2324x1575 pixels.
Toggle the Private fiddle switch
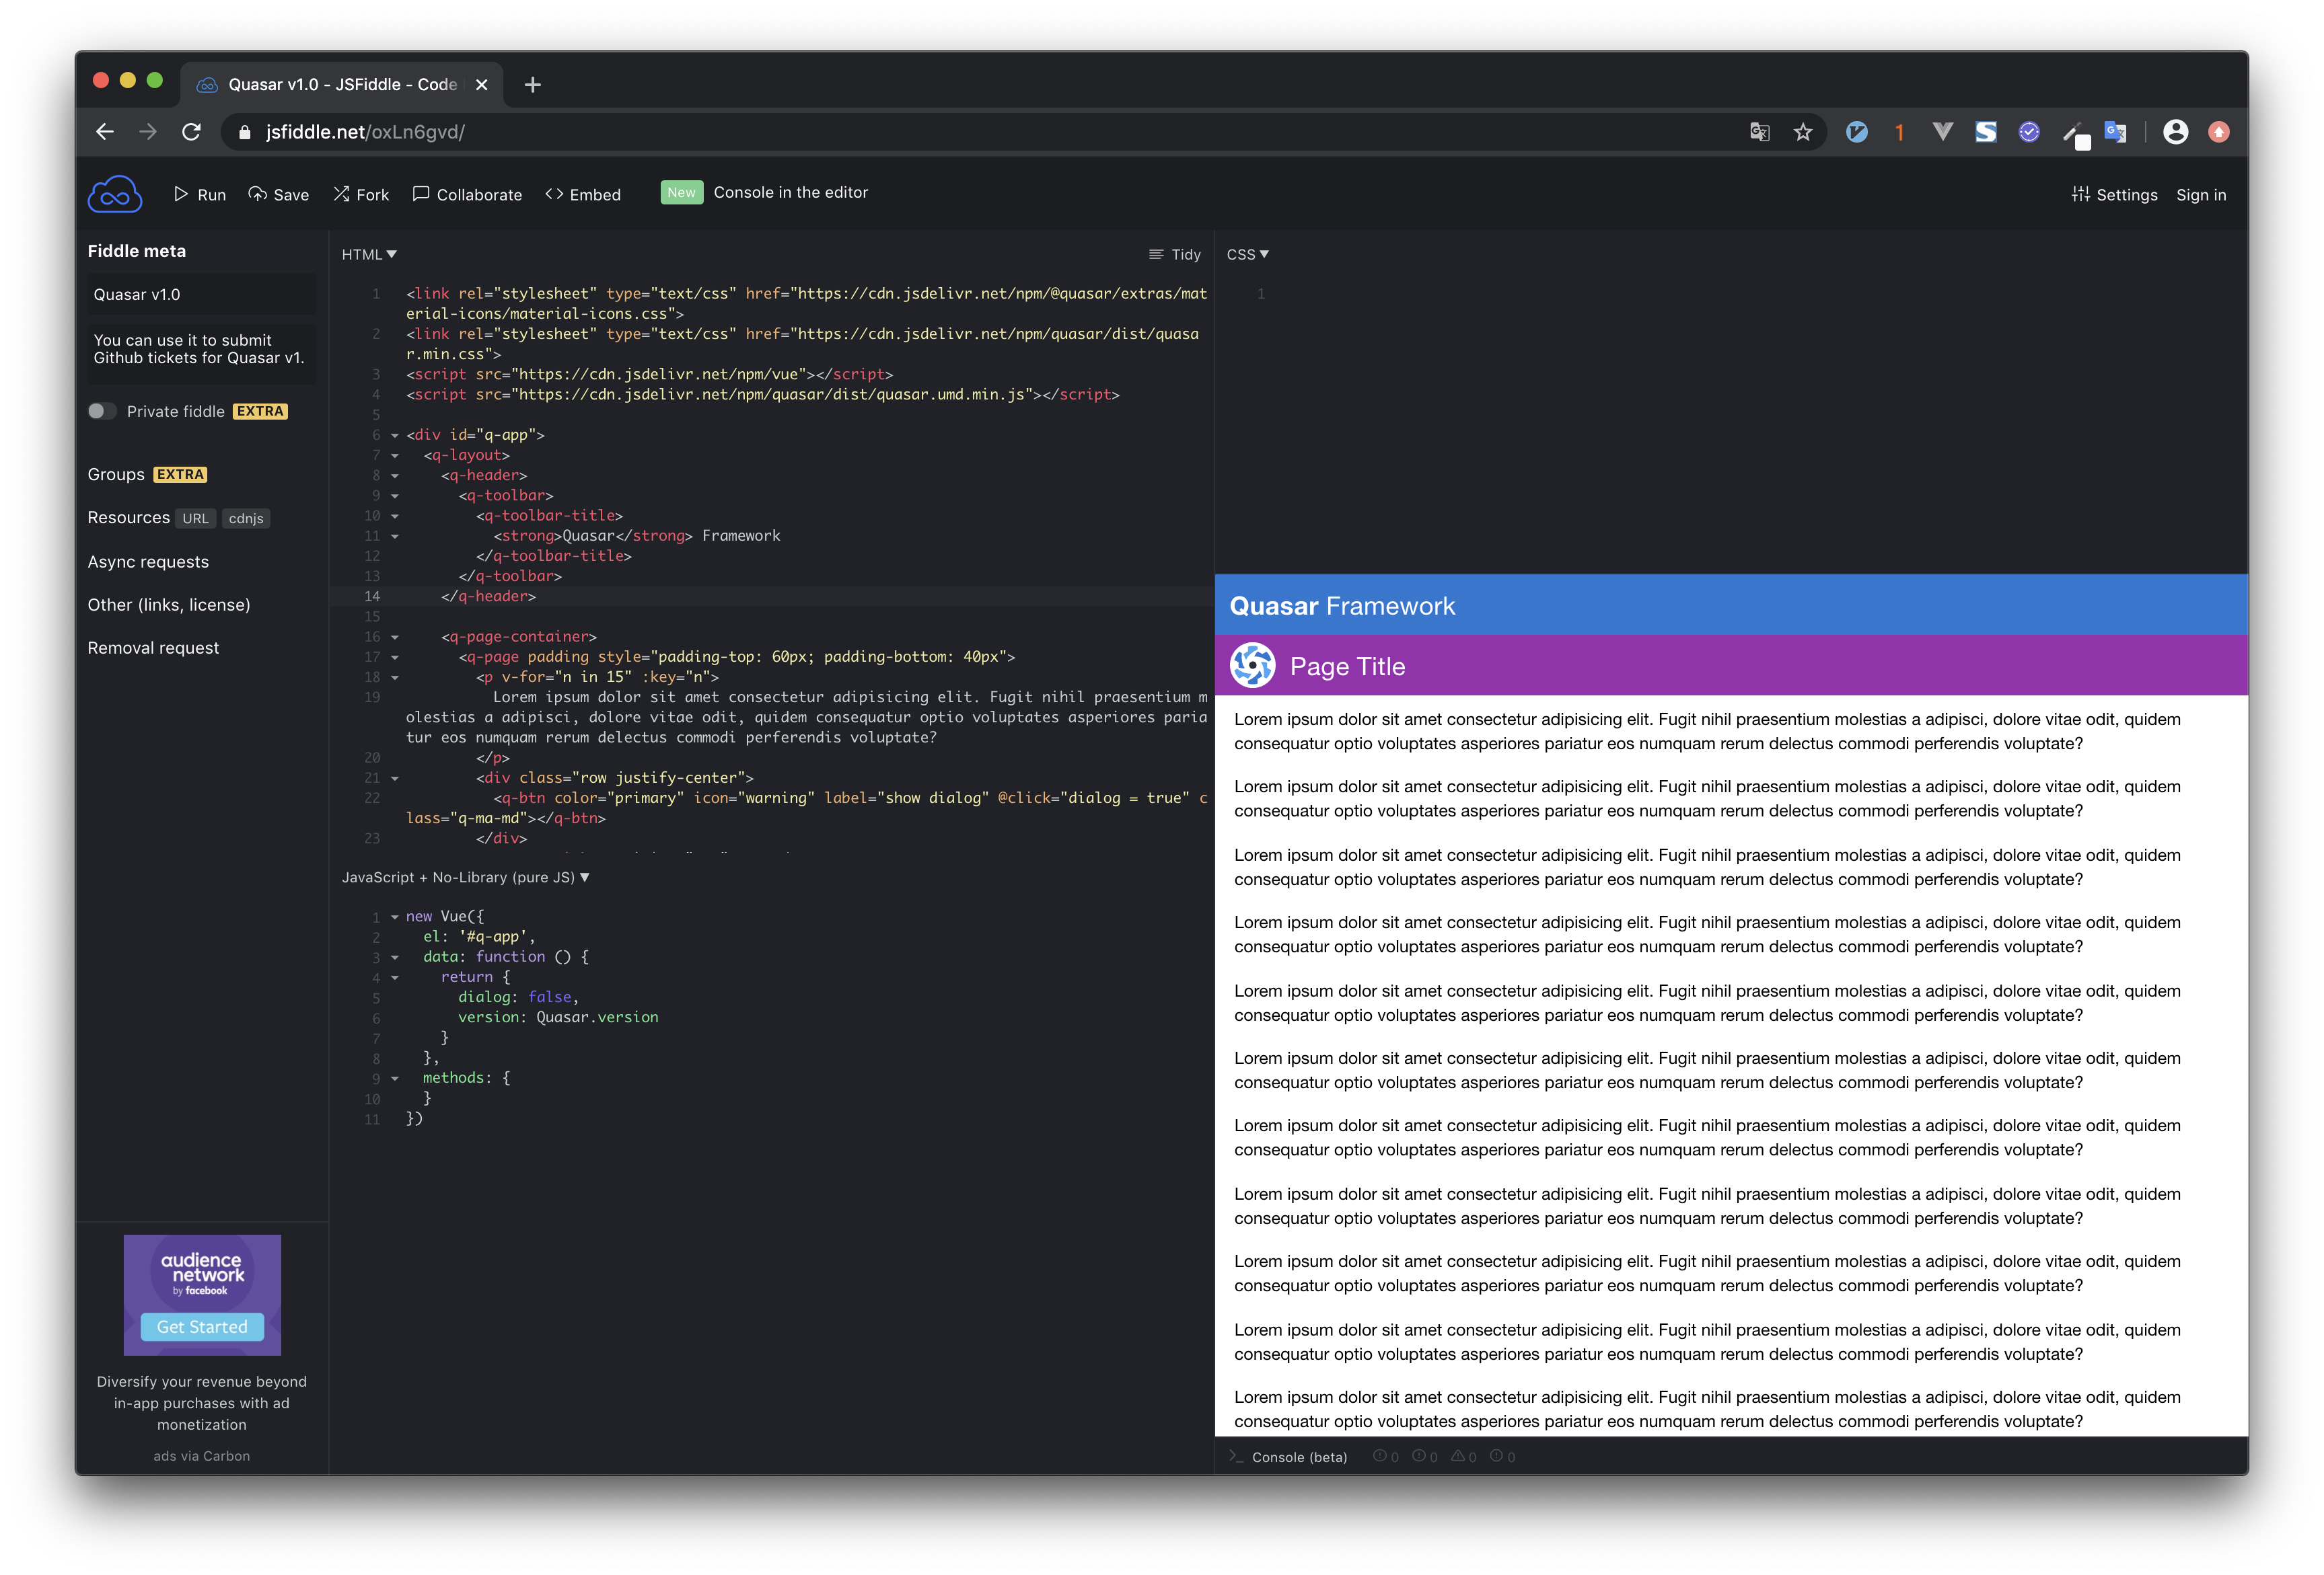click(102, 411)
